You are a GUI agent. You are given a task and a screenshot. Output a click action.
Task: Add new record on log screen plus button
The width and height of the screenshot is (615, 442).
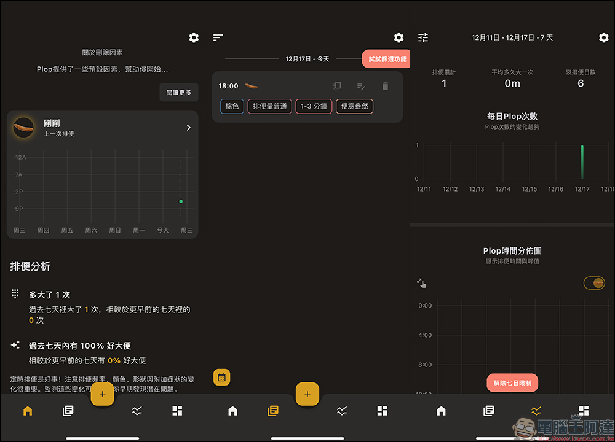[307, 394]
